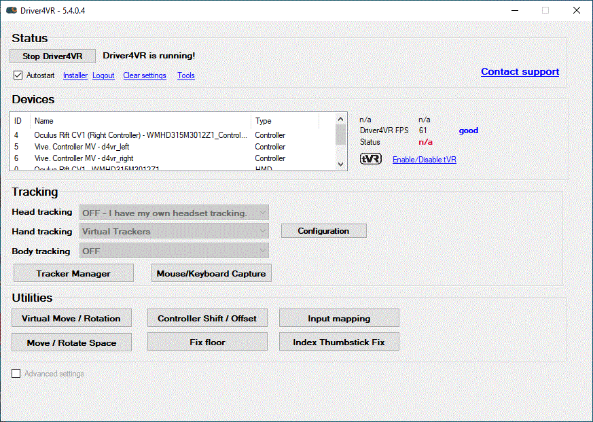Click the Name column header

point(141,121)
